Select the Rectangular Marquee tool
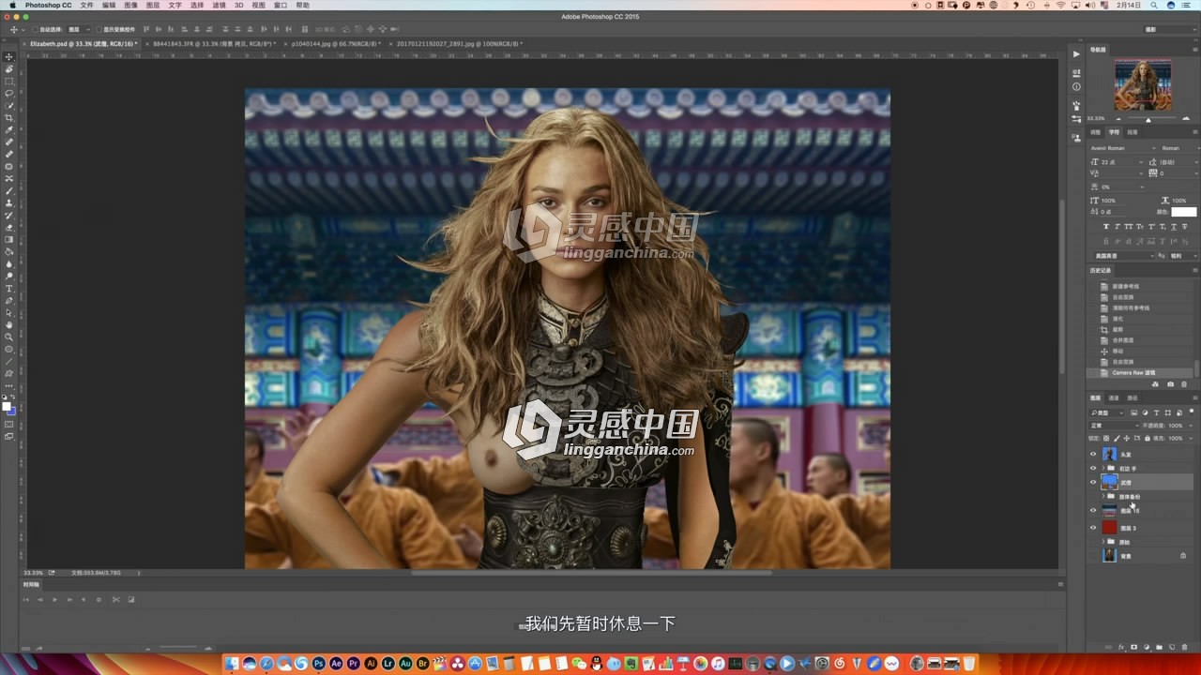This screenshot has width=1201, height=675. click(8, 82)
